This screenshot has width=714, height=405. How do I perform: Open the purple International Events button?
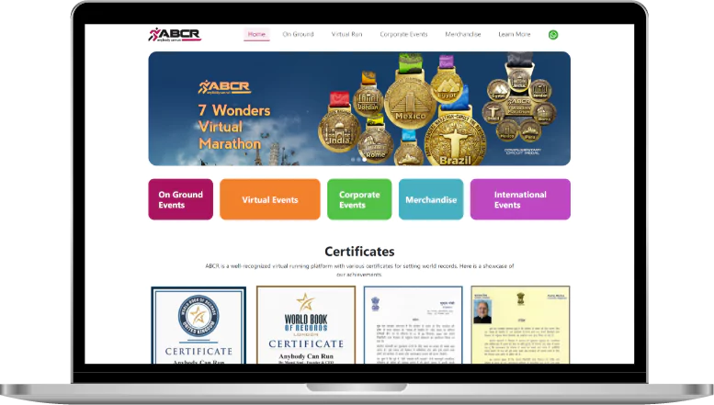pos(520,199)
